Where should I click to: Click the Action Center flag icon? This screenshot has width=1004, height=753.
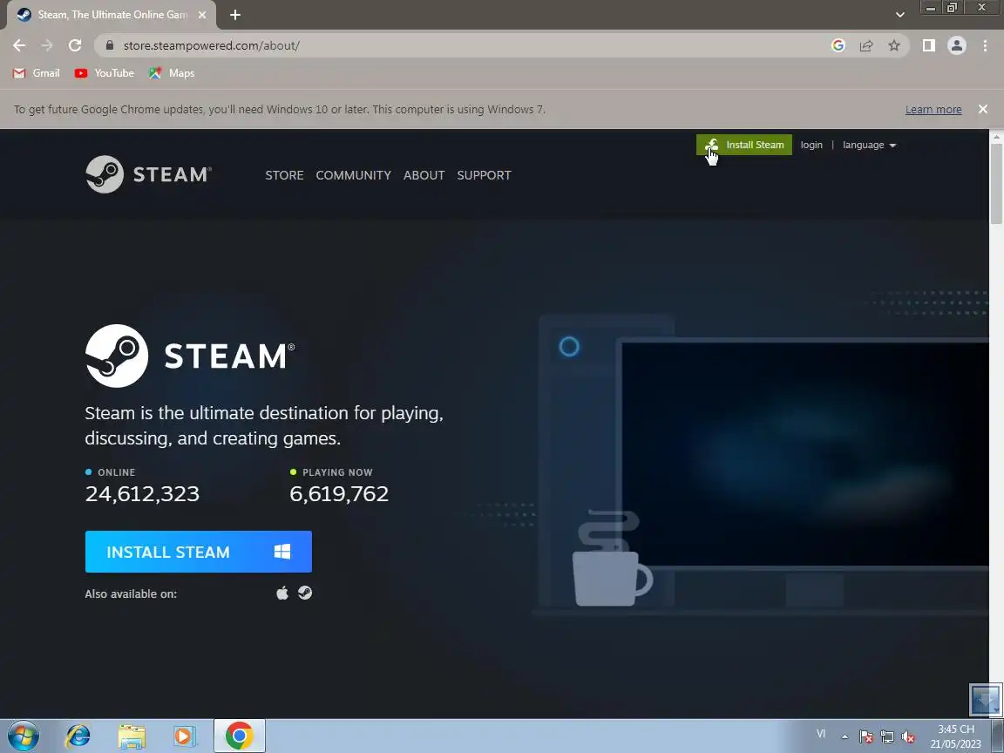coord(865,736)
